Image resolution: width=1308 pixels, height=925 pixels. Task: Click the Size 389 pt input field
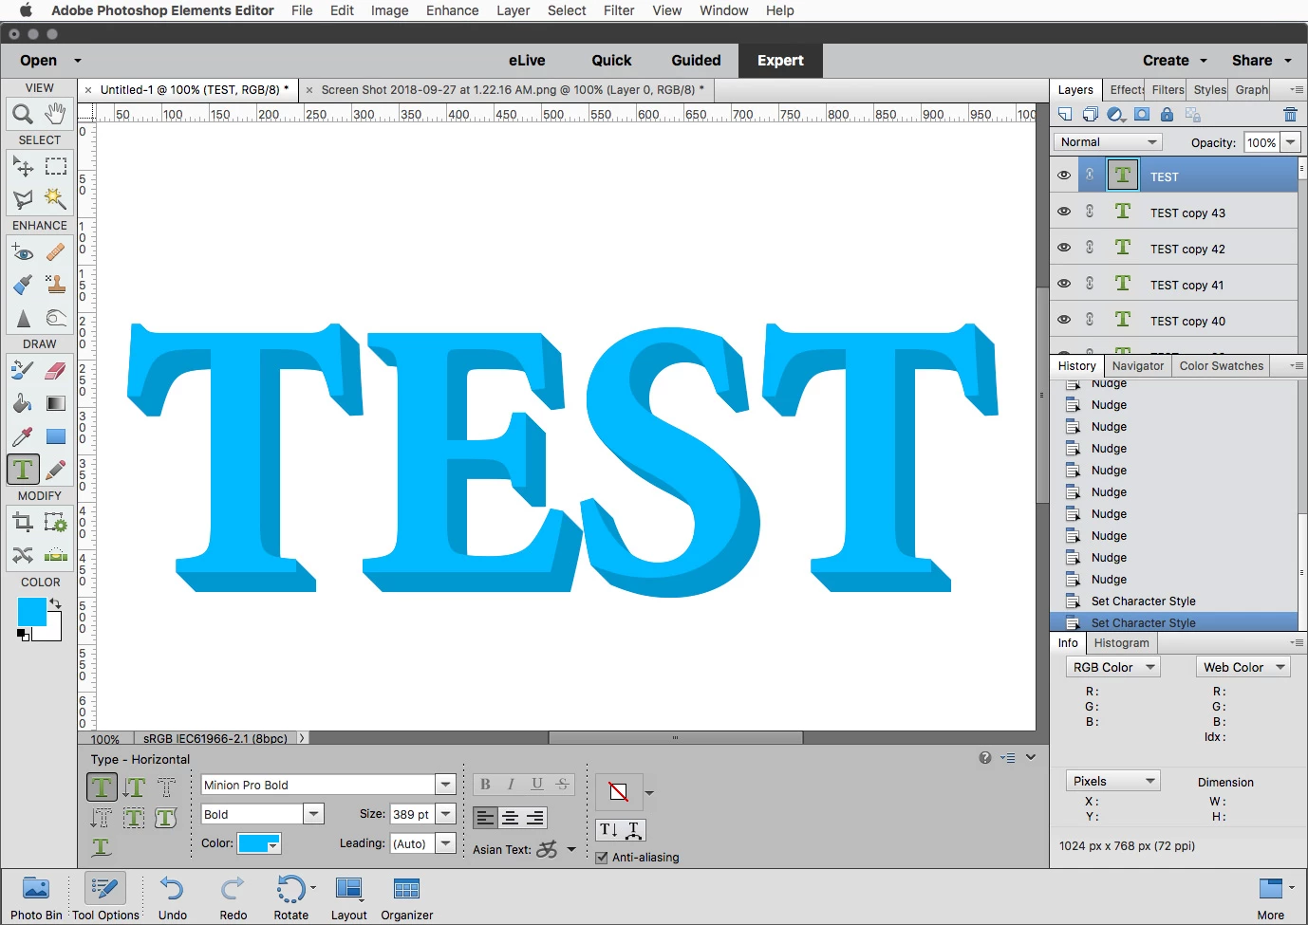click(x=411, y=814)
